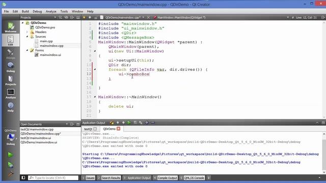Close the testQt output tab
Screen dimensions: 326x183
(x=95, y=129)
